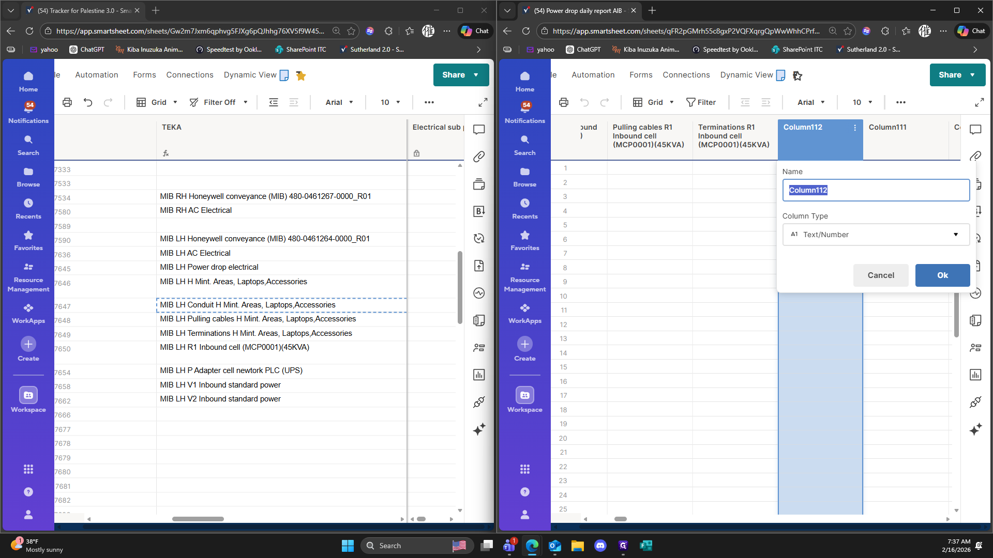
Task: Open Notifications in the right sidebar
Action: tap(524, 112)
